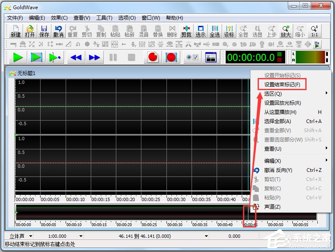335x252 pixels.
Task: Open the 选项(O) menu
Action: (127, 18)
